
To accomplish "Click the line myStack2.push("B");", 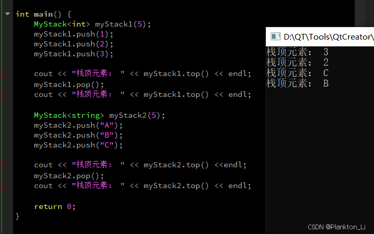I will click(x=78, y=135).
